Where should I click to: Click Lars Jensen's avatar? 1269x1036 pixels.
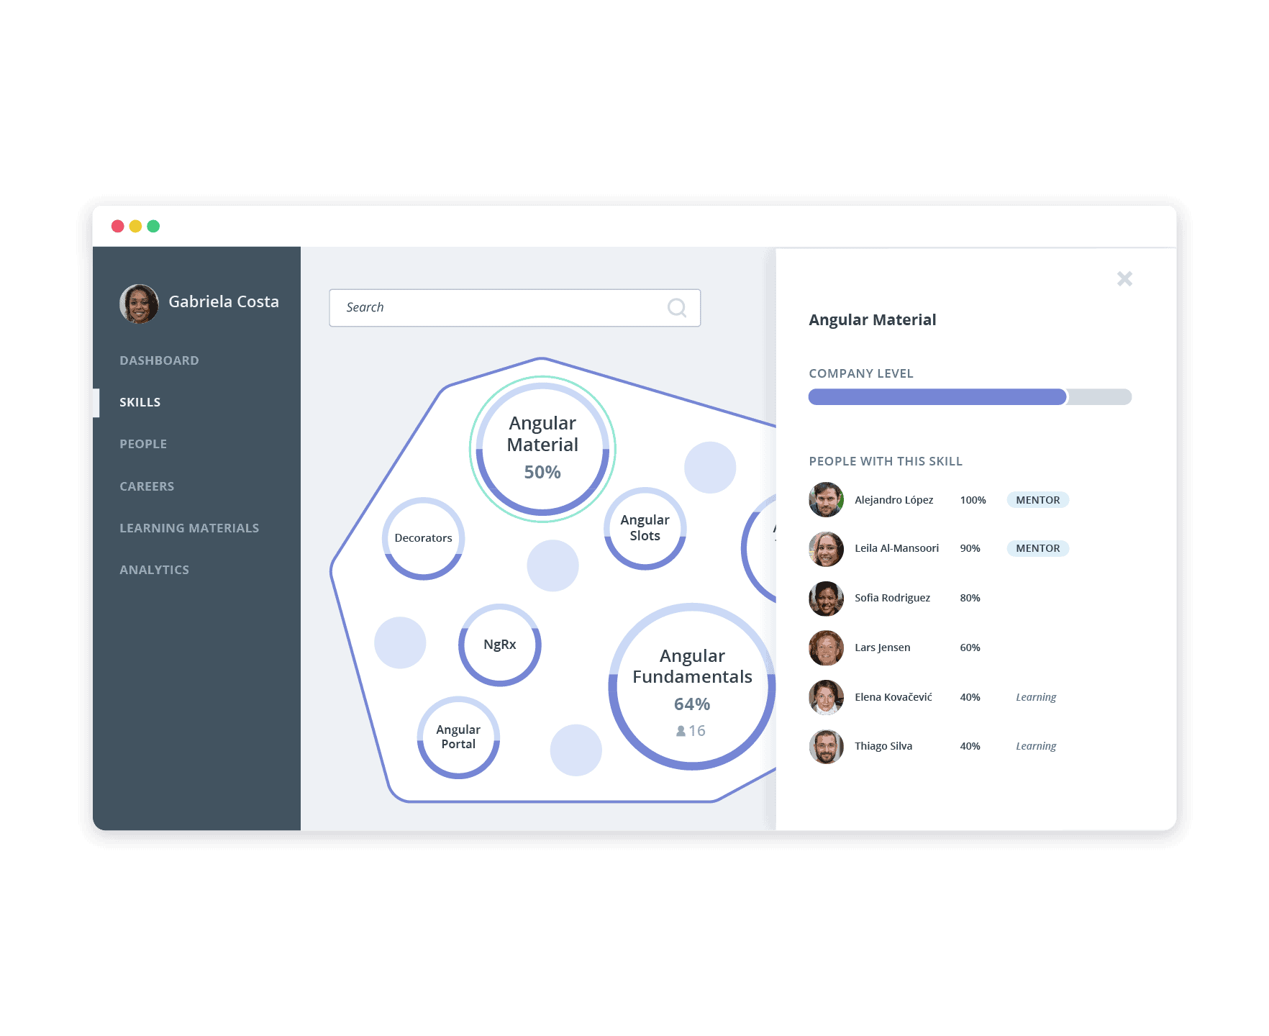(826, 648)
